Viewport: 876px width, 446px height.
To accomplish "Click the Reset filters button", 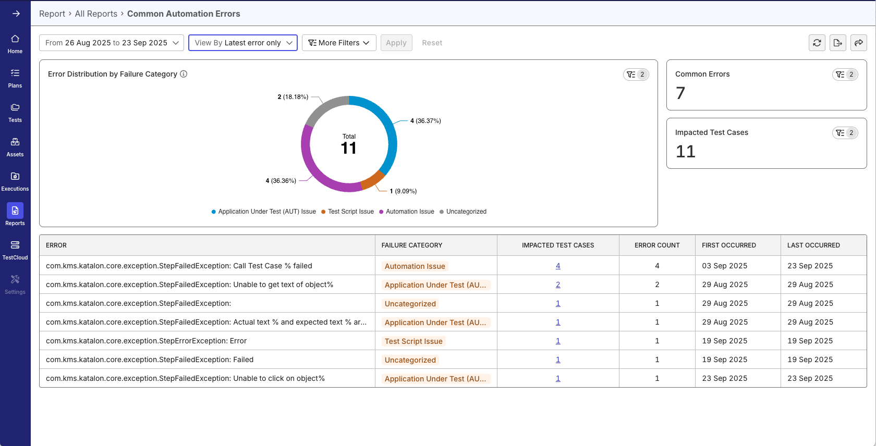I will pyautogui.click(x=432, y=43).
